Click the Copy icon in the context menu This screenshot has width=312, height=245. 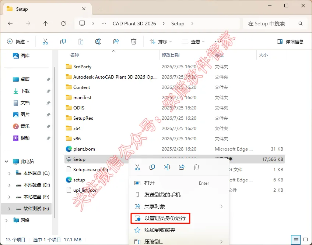(152, 167)
